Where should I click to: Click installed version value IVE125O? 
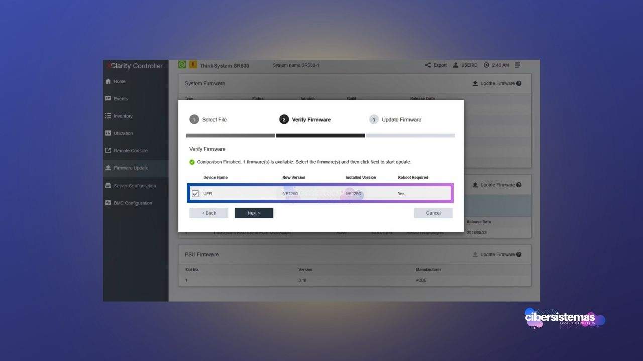point(354,194)
